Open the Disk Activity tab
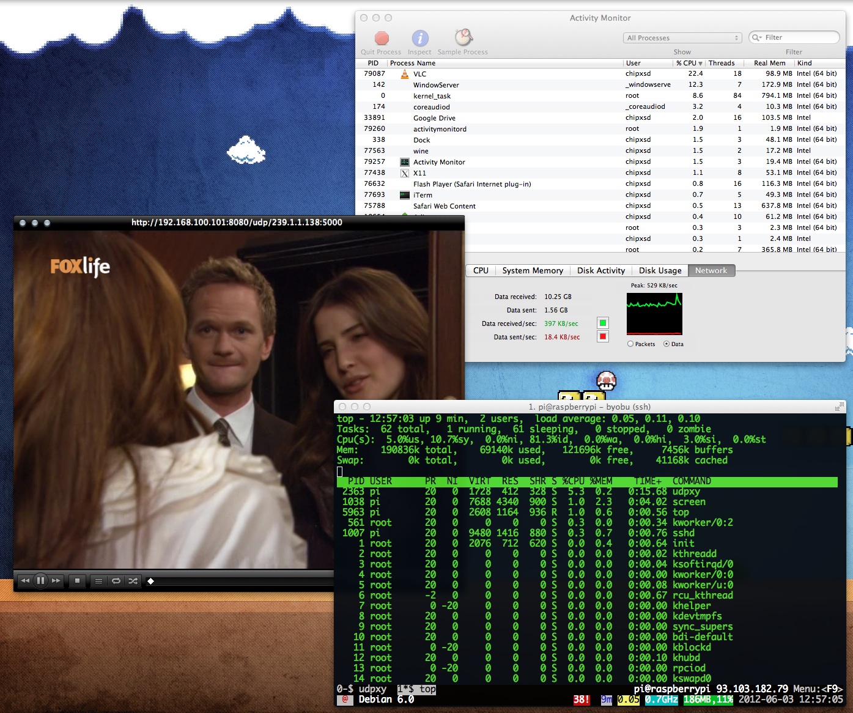Image resolution: width=853 pixels, height=713 pixels. point(601,270)
